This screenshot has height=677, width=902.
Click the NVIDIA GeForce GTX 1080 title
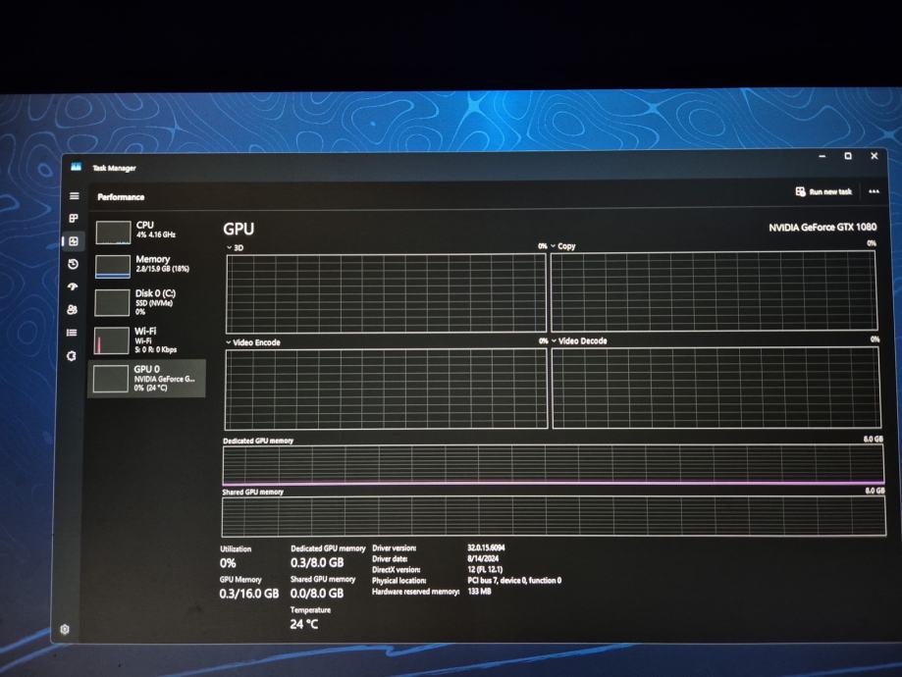click(x=822, y=228)
